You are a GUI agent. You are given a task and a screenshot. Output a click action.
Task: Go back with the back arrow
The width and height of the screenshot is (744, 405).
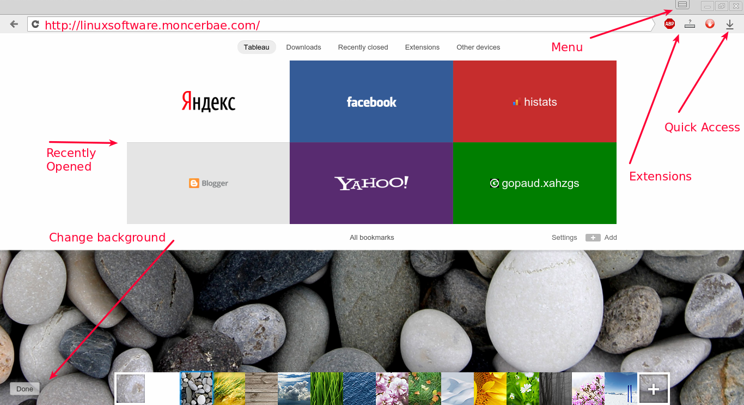click(x=14, y=24)
